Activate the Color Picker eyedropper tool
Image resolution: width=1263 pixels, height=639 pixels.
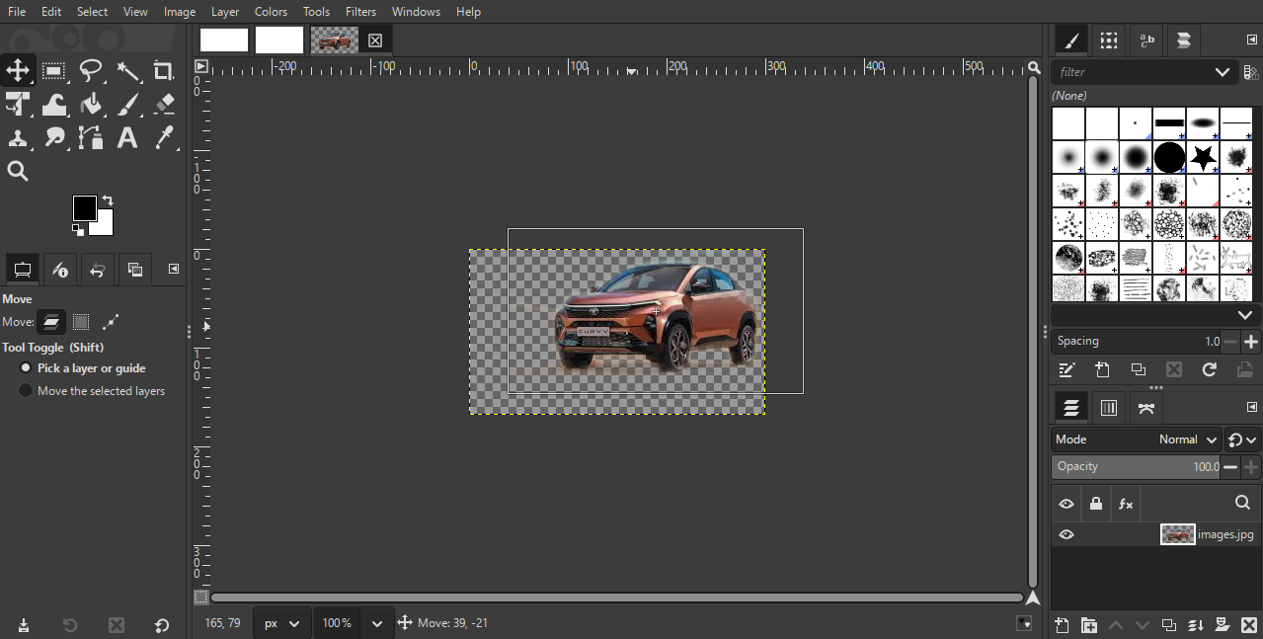pyautogui.click(x=164, y=138)
